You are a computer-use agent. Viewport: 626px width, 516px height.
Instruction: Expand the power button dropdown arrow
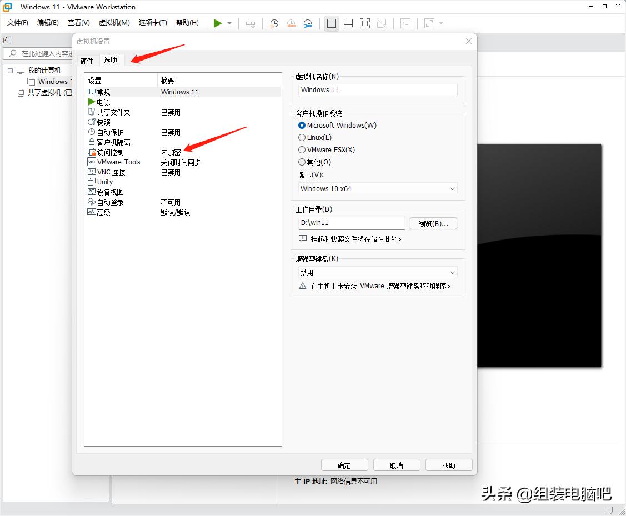pos(228,23)
